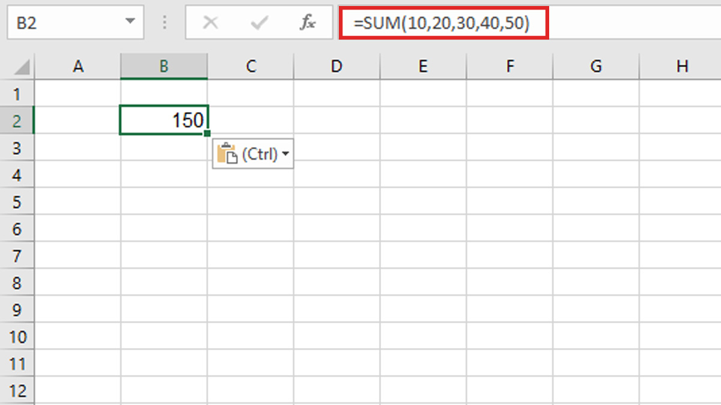
Task: Open Insert Function fx dialog
Action: tap(308, 23)
